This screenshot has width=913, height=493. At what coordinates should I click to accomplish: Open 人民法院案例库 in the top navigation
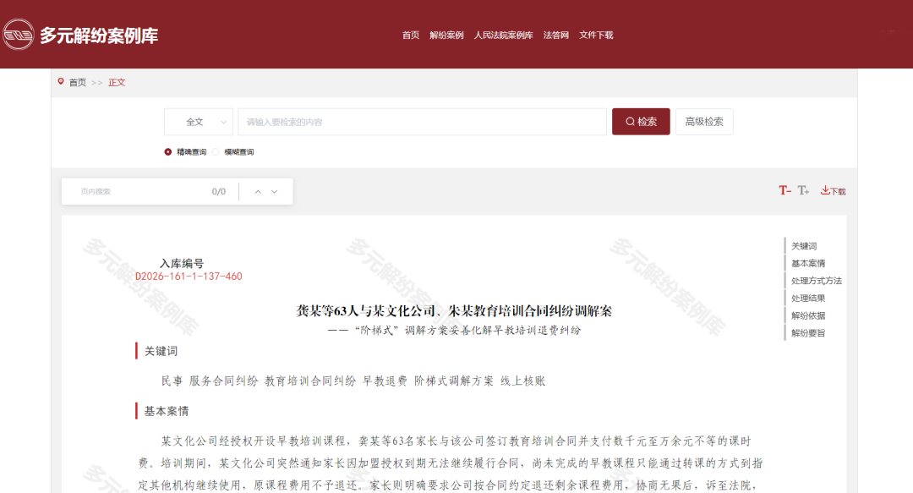click(x=503, y=35)
